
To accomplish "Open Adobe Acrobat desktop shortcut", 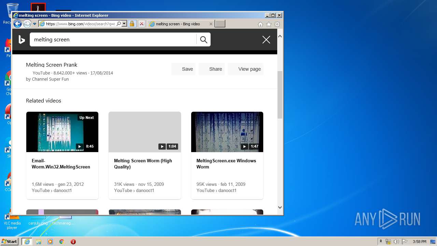I will 38,8.
